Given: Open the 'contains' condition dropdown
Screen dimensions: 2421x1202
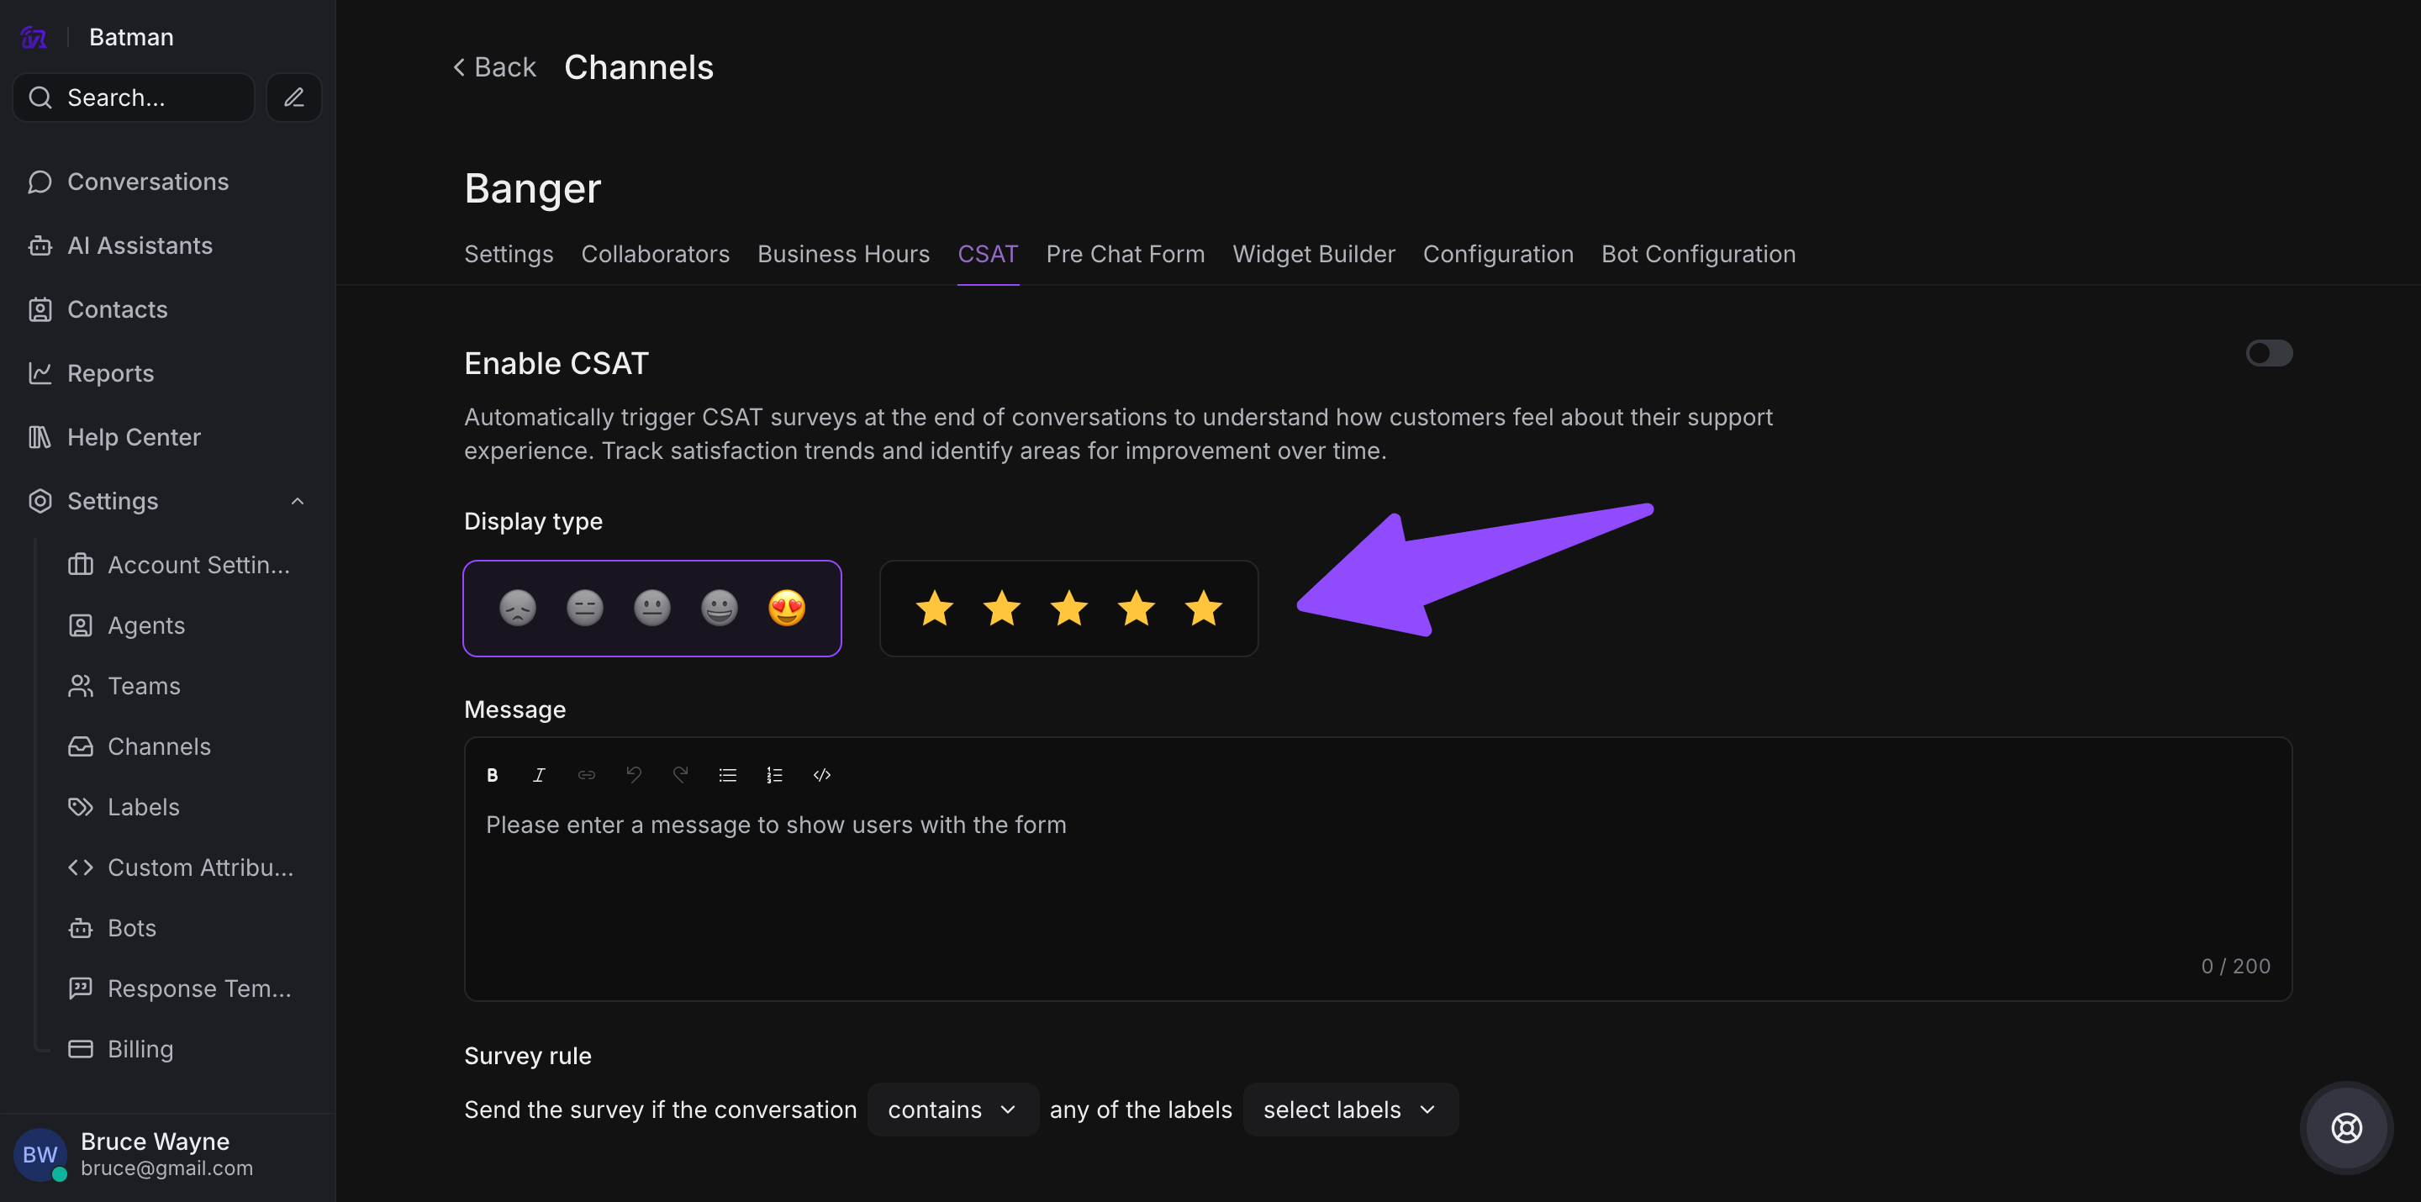Looking at the screenshot, I should pos(952,1110).
